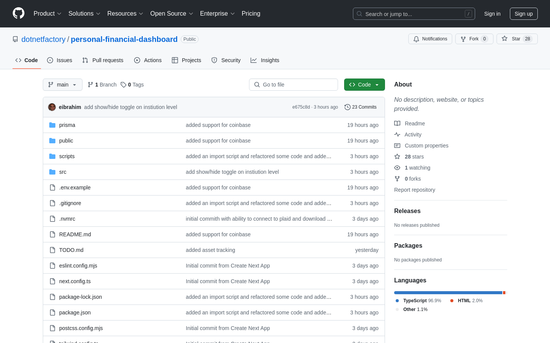Switch to the Issues tab
The width and height of the screenshot is (550, 343).
[60, 60]
